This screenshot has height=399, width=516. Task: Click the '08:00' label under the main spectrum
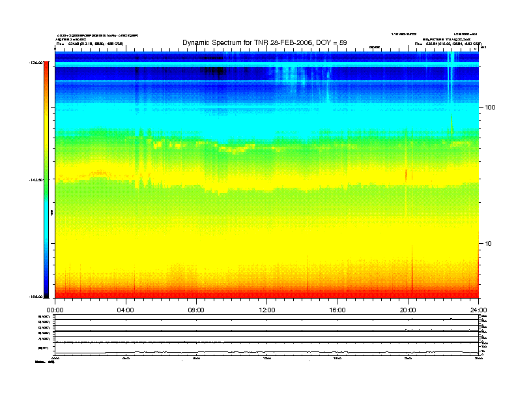tap(196, 310)
